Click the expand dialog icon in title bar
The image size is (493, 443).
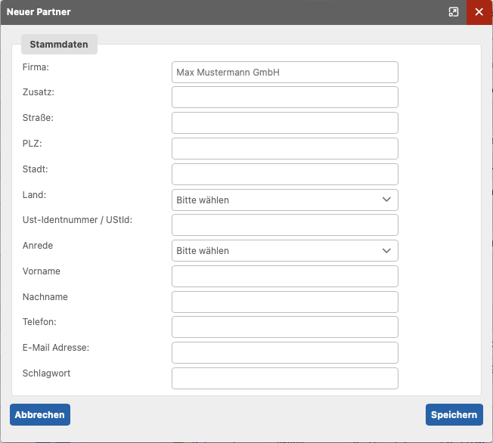[x=454, y=12]
